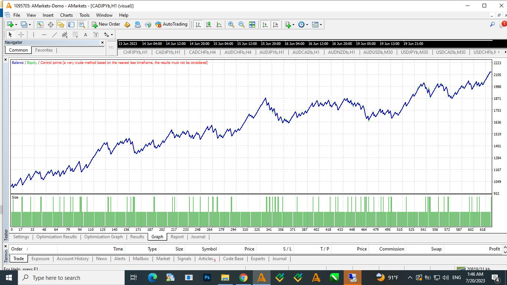The image size is (507, 285).
Task: Tile chart windows using the grid icon
Action: coord(252,24)
